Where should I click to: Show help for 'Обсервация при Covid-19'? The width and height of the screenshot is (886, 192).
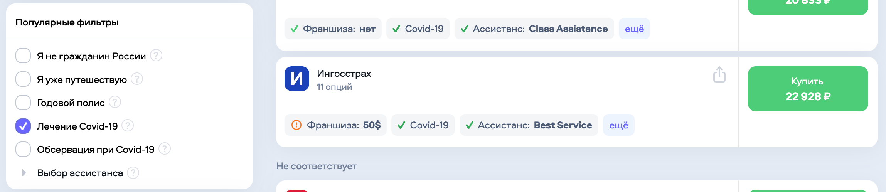click(165, 149)
